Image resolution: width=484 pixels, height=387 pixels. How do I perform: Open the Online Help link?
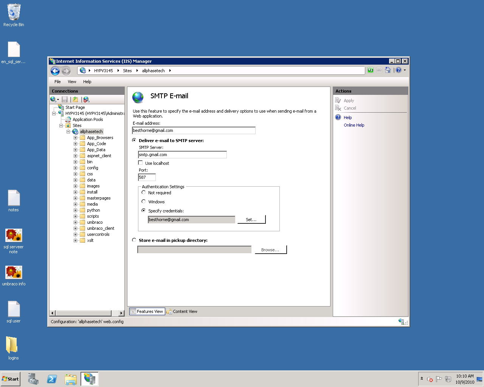pos(354,125)
